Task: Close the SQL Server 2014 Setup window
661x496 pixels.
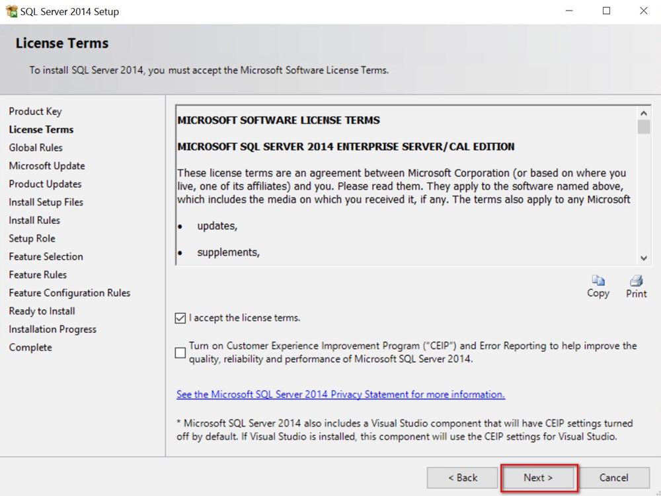Action: click(643, 11)
